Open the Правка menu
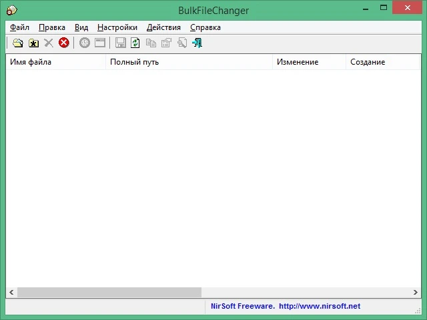This screenshot has width=427, height=320. pyautogui.click(x=52, y=27)
